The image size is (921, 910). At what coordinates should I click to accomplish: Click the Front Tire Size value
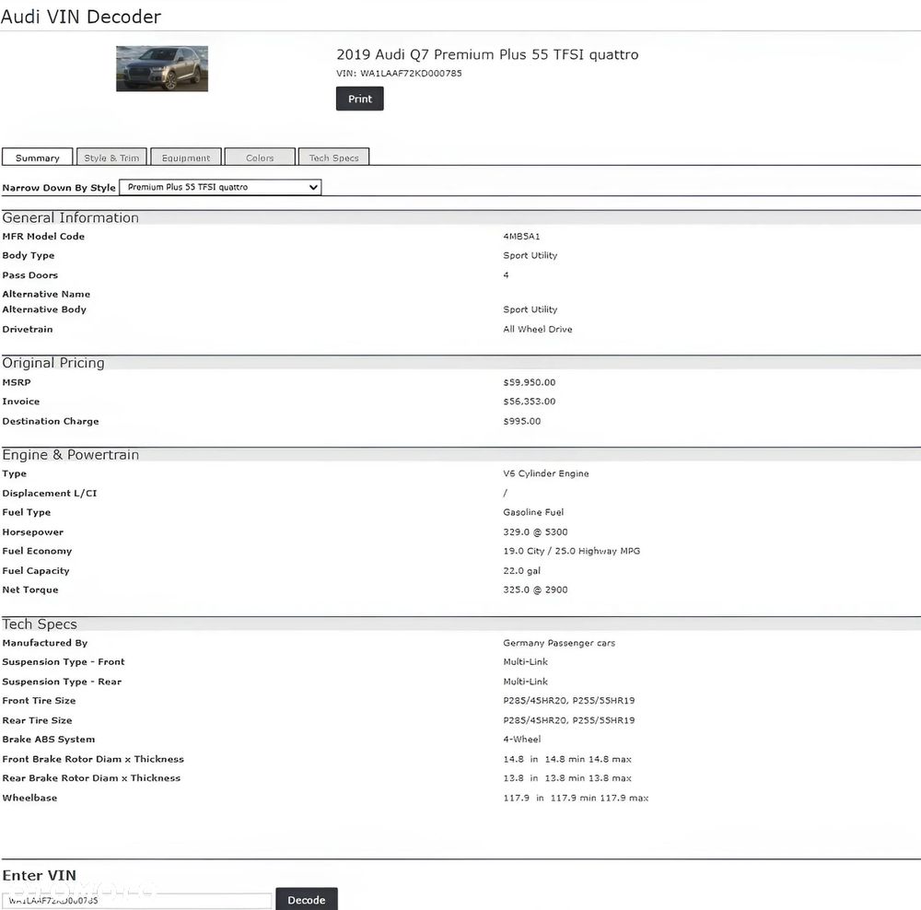[568, 700]
